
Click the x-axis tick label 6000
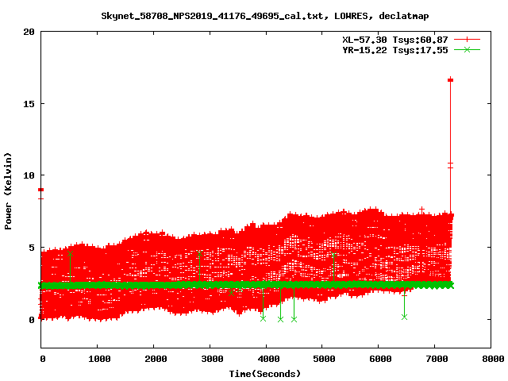(380, 359)
